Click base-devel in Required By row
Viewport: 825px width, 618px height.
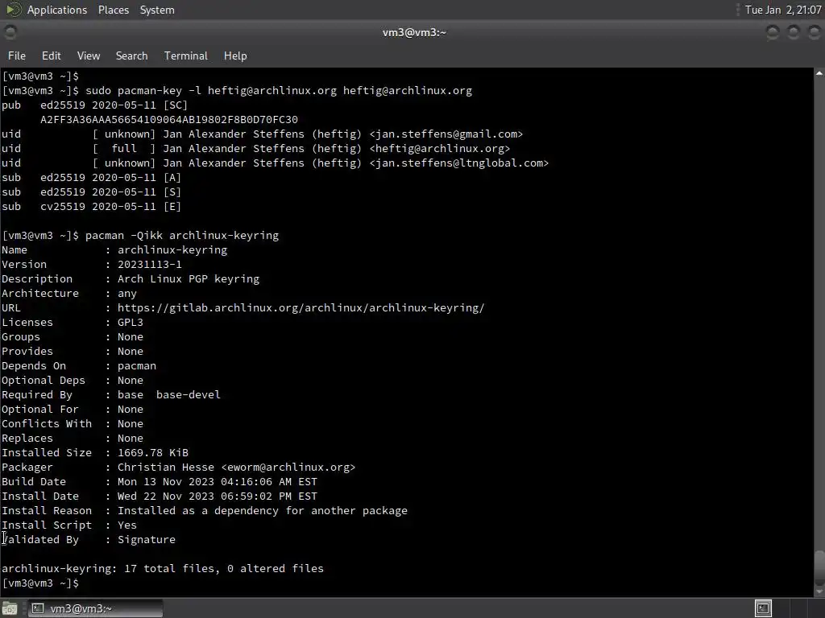click(x=189, y=394)
